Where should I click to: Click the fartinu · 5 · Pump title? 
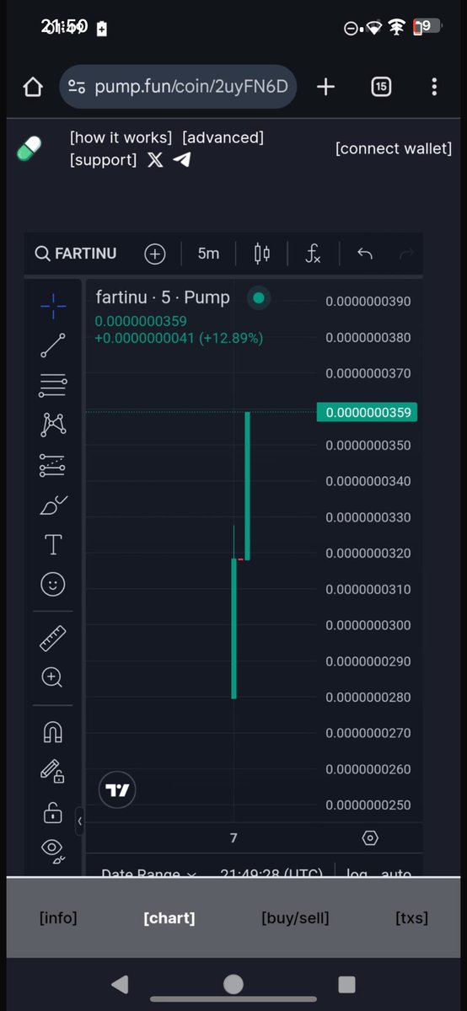tap(163, 297)
